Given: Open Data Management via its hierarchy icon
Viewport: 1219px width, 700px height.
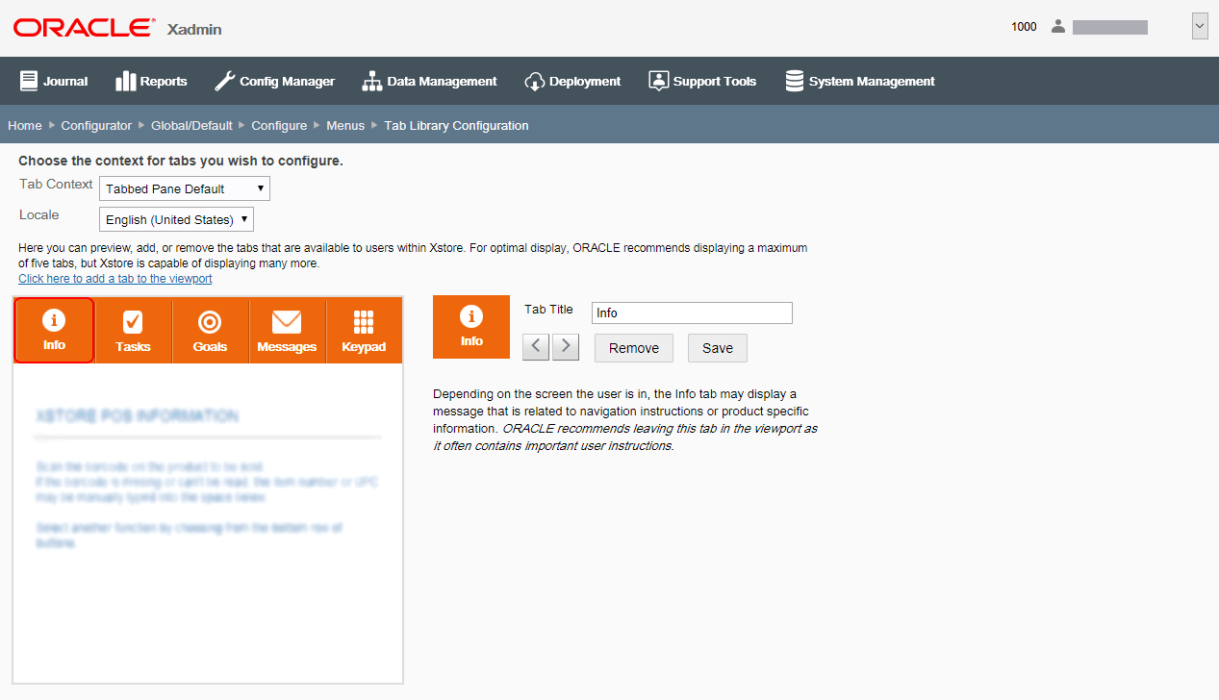Looking at the screenshot, I should (372, 81).
